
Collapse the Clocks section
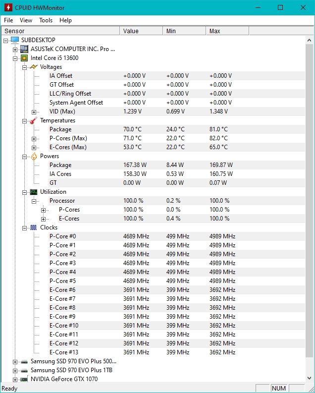(25, 228)
